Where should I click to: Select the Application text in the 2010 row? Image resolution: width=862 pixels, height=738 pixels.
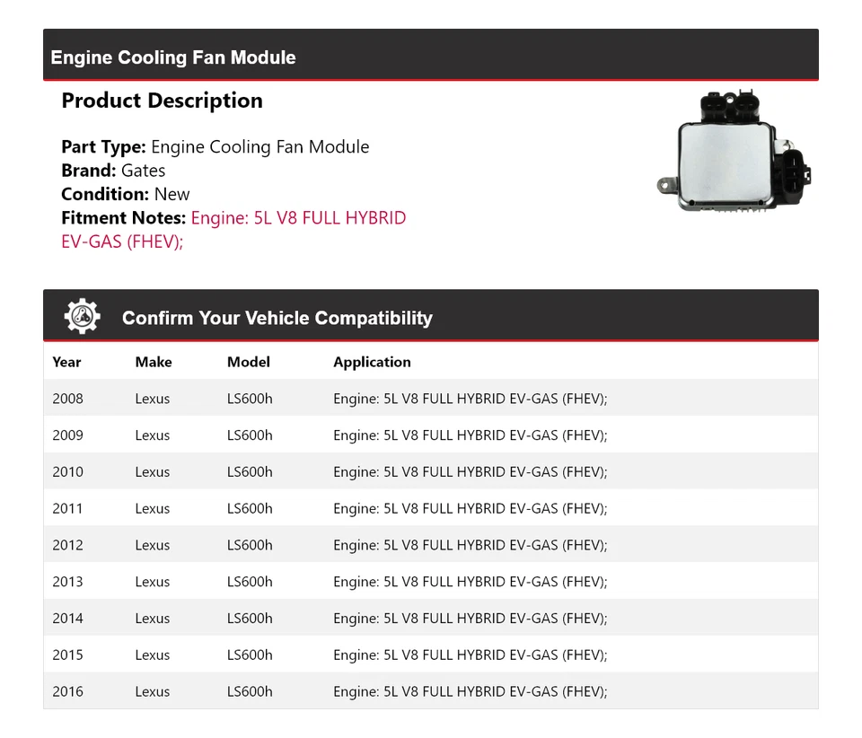point(470,472)
